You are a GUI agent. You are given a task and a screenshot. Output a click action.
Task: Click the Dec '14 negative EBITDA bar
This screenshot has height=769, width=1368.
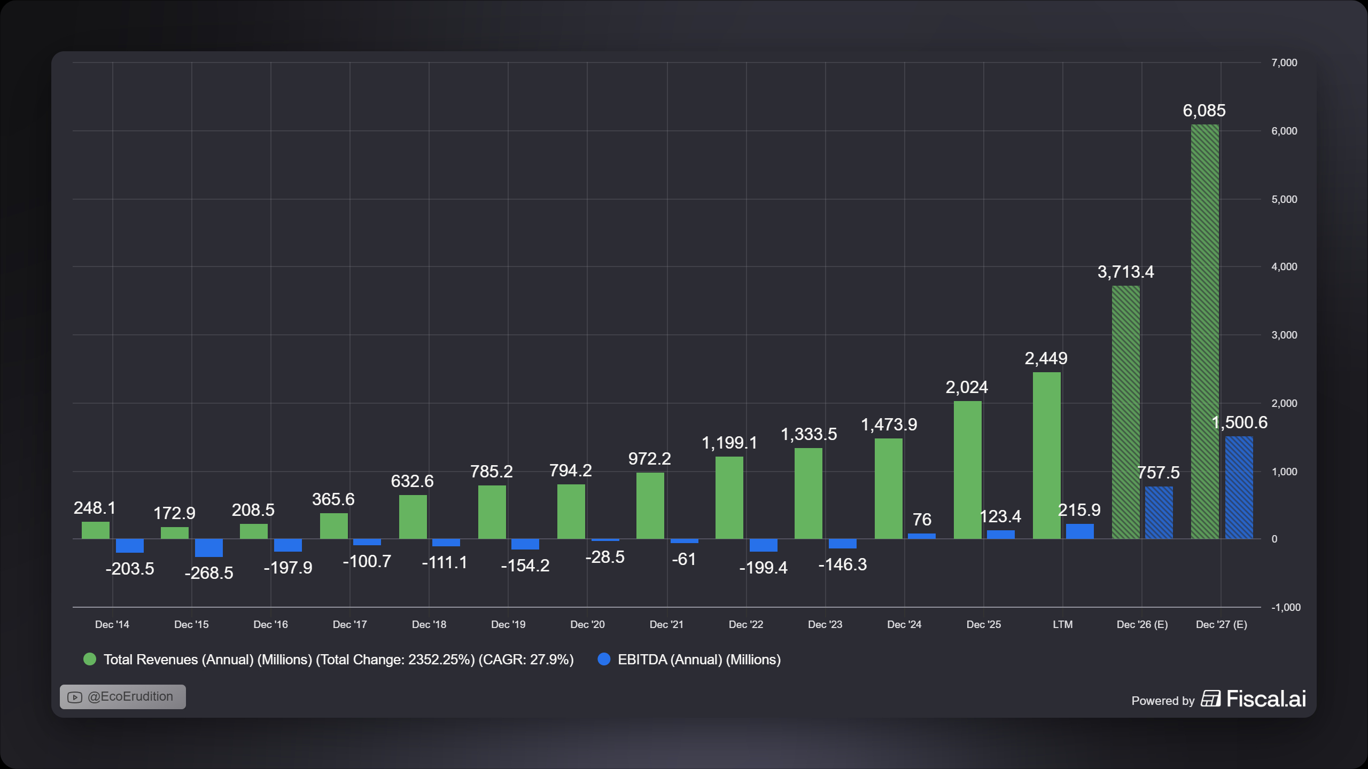pos(130,546)
